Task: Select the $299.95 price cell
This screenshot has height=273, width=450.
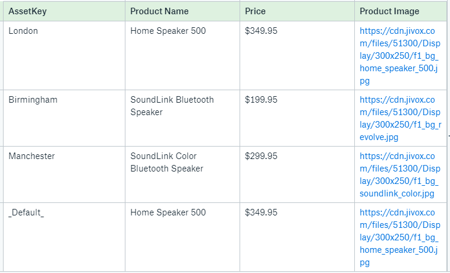Action: pos(297,174)
